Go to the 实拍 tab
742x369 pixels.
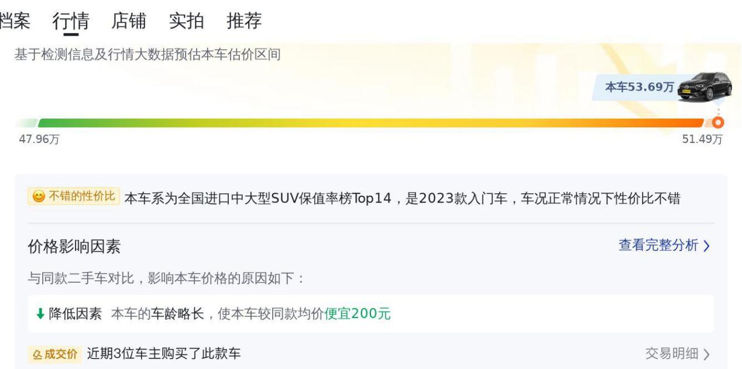[x=187, y=21]
